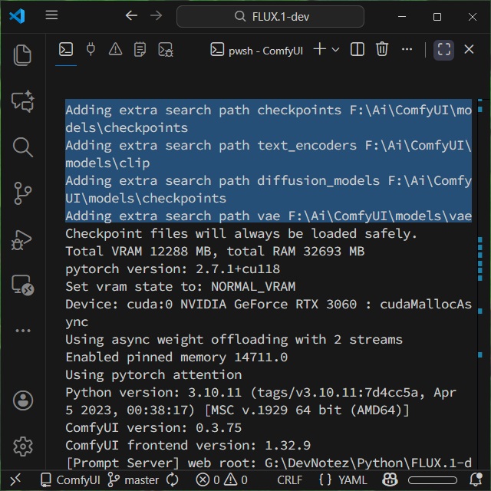
Task: Open the Accounts menu
Action: pyautogui.click(x=23, y=400)
